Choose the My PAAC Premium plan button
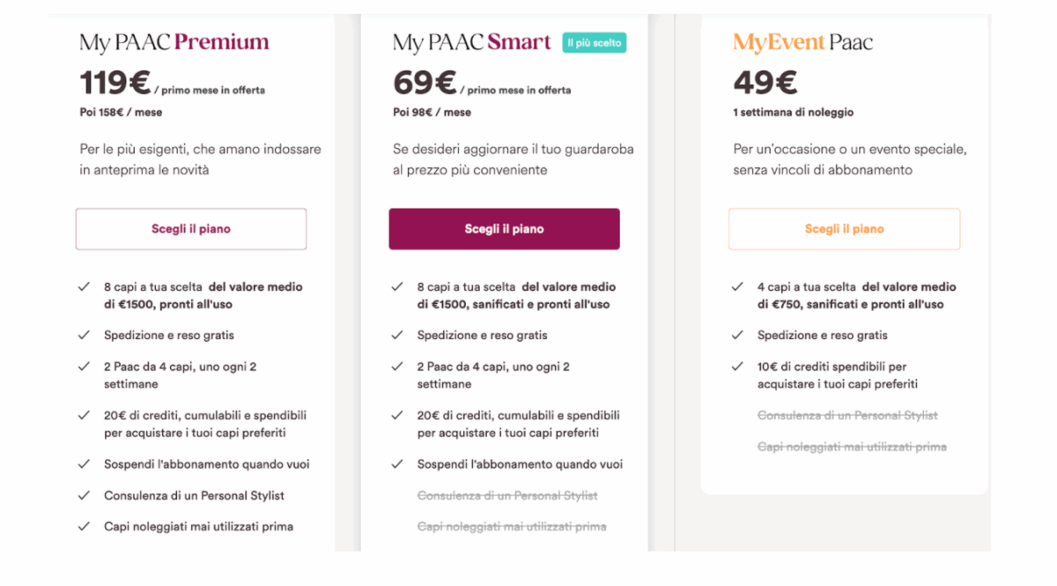The image size is (1057, 586). coord(191,229)
